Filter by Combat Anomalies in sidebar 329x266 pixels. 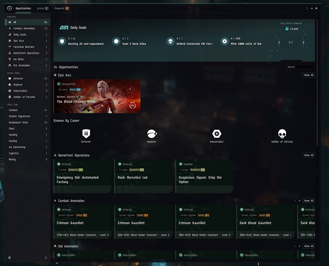tap(28, 28)
